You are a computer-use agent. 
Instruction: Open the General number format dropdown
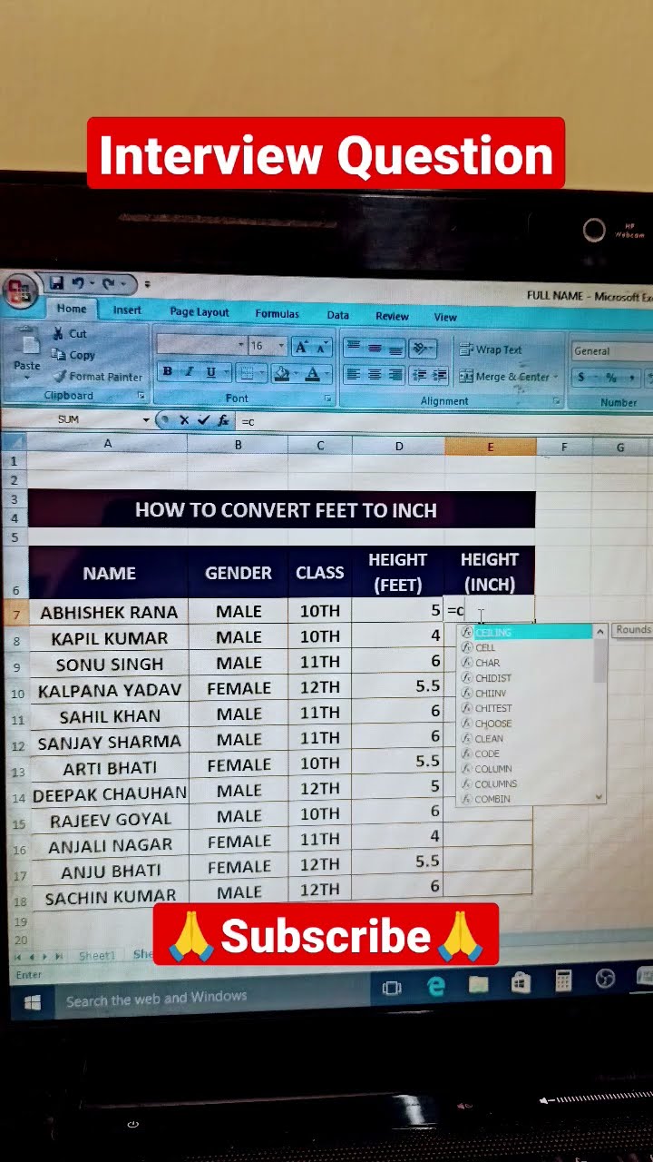coord(612,351)
